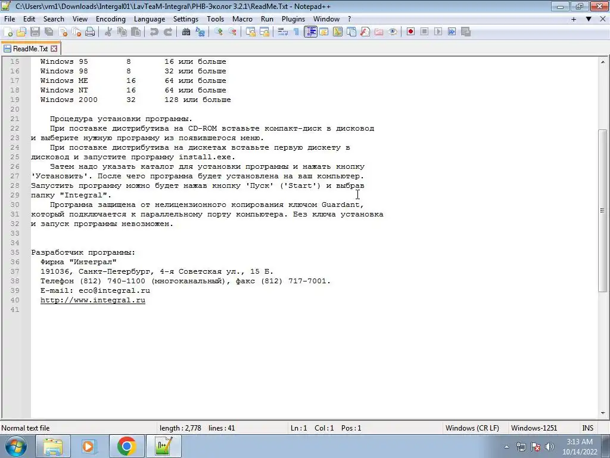Open the Windows Start button

tap(16, 446)
